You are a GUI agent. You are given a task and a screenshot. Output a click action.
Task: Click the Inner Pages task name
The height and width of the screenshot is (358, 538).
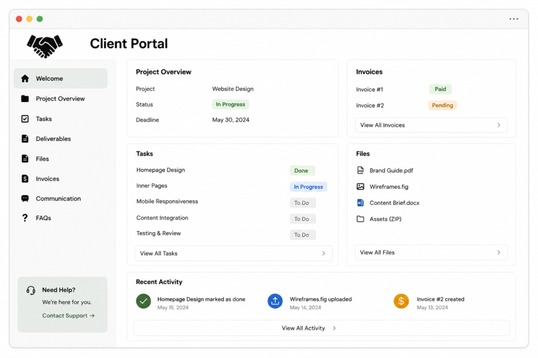tap(152, 186)
